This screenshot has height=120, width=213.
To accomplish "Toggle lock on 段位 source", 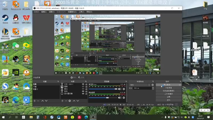I will (86, 91).
